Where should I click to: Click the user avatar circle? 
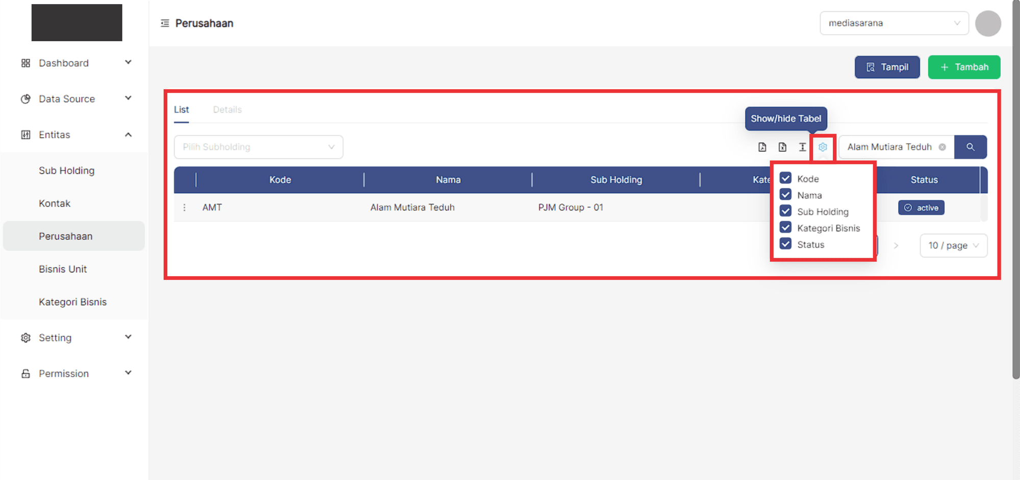click(x=988, y=23)
